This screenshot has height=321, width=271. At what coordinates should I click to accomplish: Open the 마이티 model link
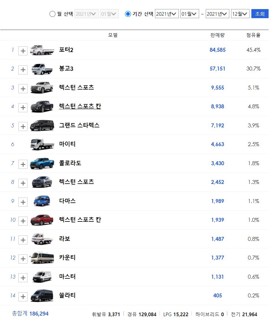click(x=67, y=144)
